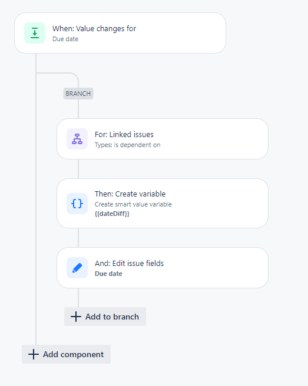
Task: Click the Due date subtitle under the trigger
Action: [x=65, y=39]
